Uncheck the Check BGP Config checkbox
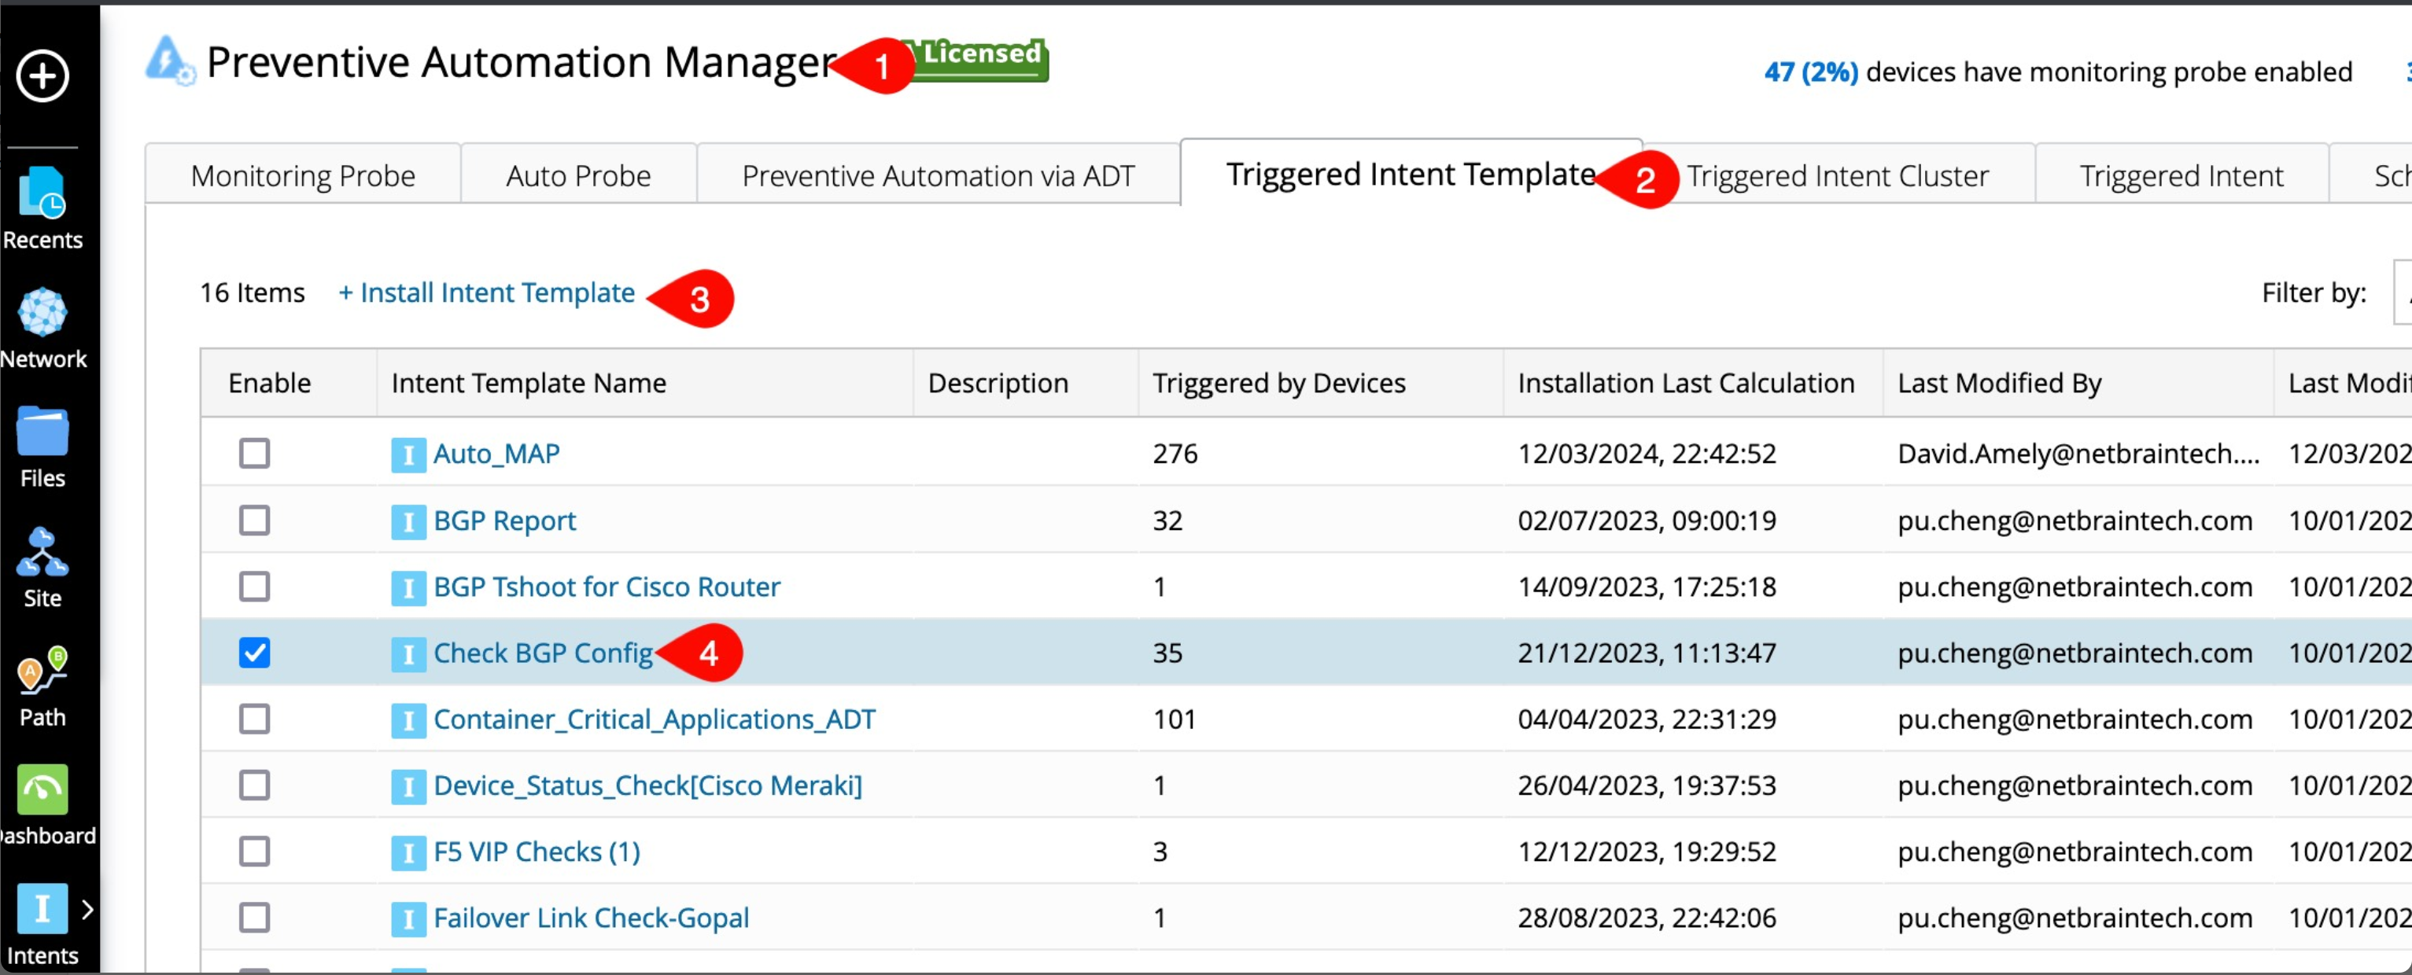The width and height of the screenshot is (2412, 975). [255, 653]
